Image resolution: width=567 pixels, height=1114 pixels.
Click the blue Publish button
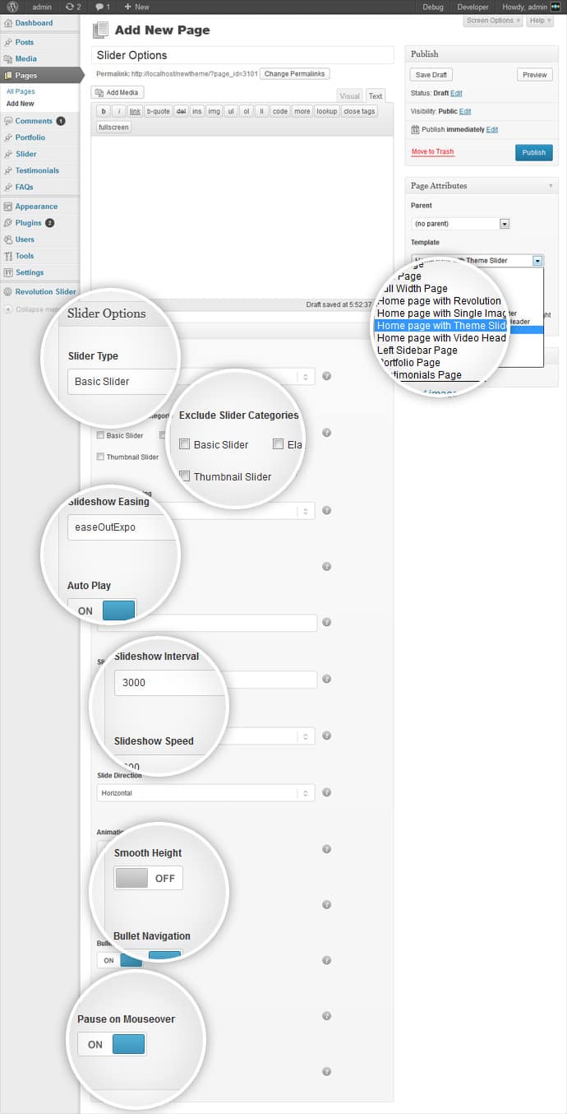coord(533,152)
